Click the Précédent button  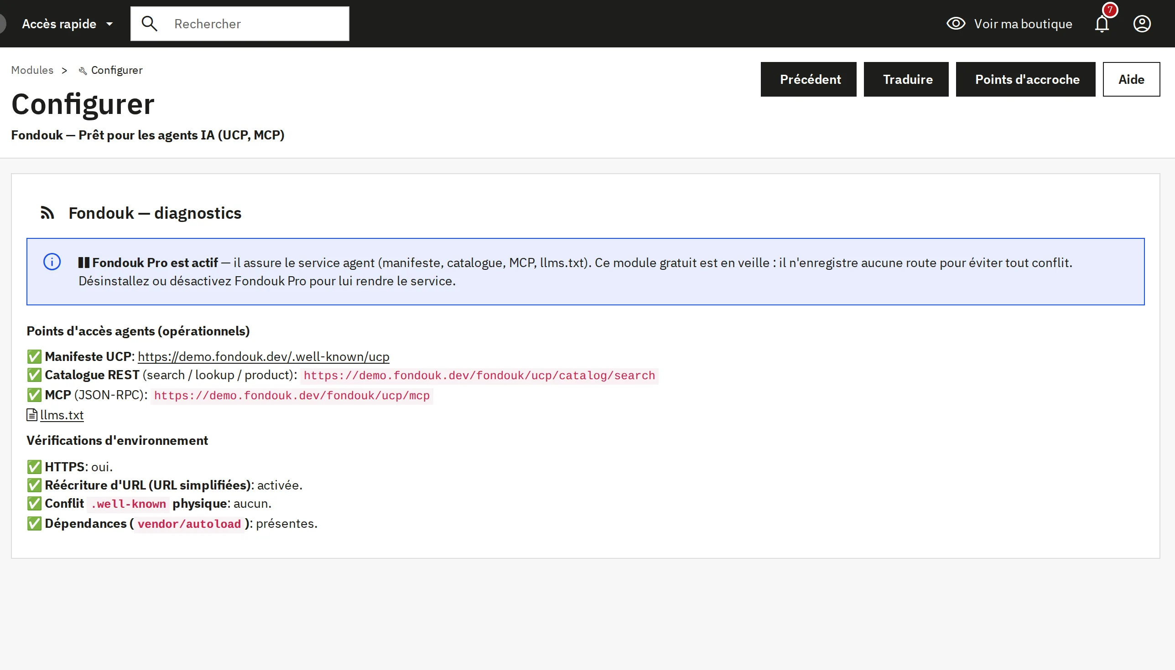tap(809, 79)
